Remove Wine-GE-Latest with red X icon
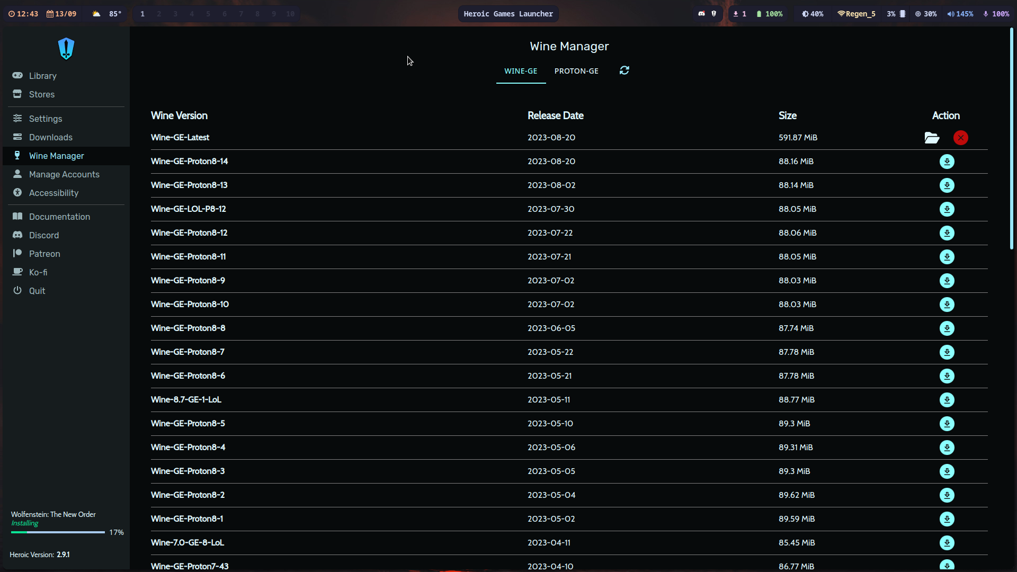Viewport: 1017px width, 572px height. coord(960,138)
